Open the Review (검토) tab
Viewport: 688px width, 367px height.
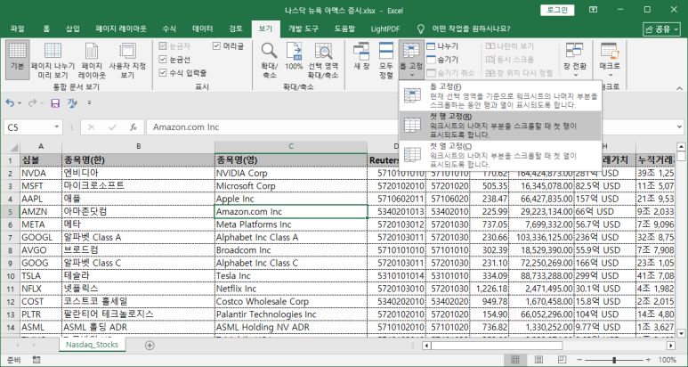(x=236, y=29)
